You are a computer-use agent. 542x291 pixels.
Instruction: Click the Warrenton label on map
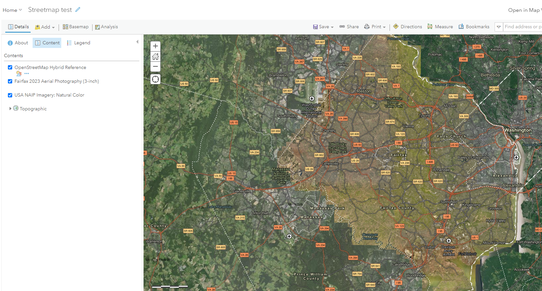(x=154, y=241)
